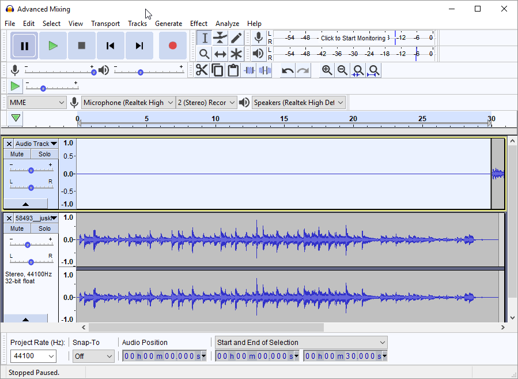
Task: Close the 58493 stereo track
Action: pos(9,218)
